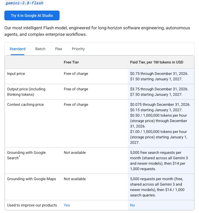The width and height of the screenshot is (199, 213).
Task: Click the Paid Tier per 1M tokens header
Action: (x=157, y=62)
